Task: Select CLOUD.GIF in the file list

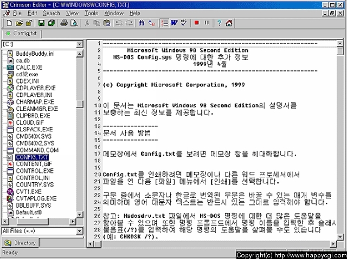Action: click(30, 123)
